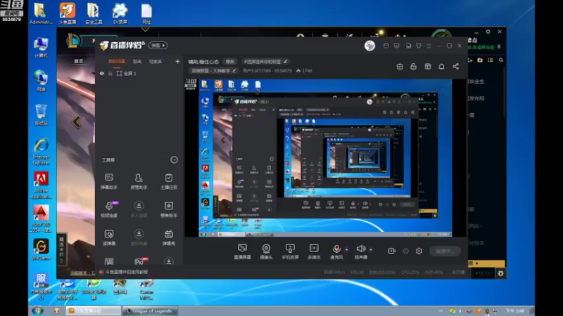Click the League client friends list scrollbar

coord(505,92)
